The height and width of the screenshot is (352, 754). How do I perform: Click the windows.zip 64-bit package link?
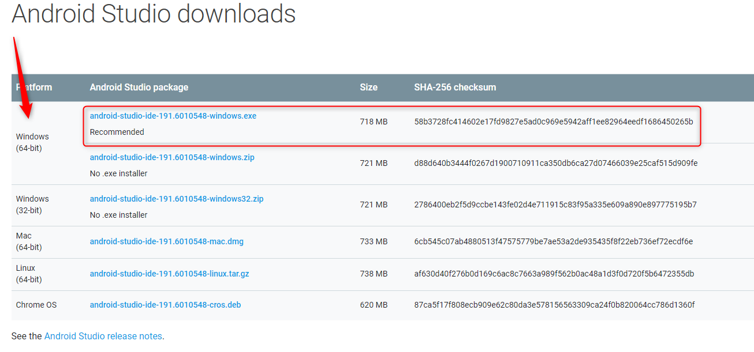(171, 157)
